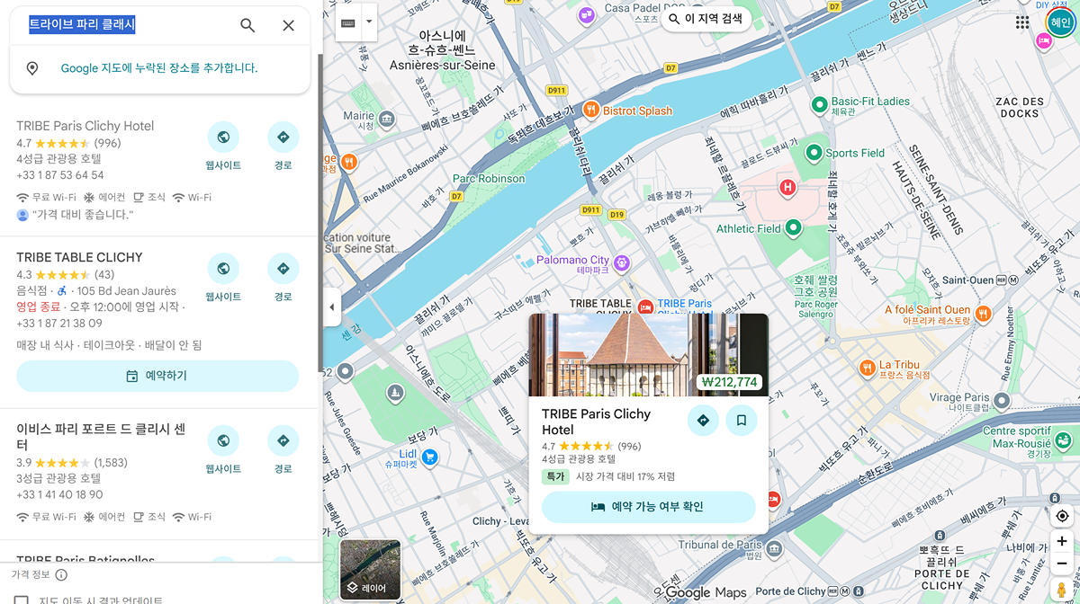Click the Bistrot Splash restaurant marker
This screenshot has height=604, width=1080.
tap(591, 110)
